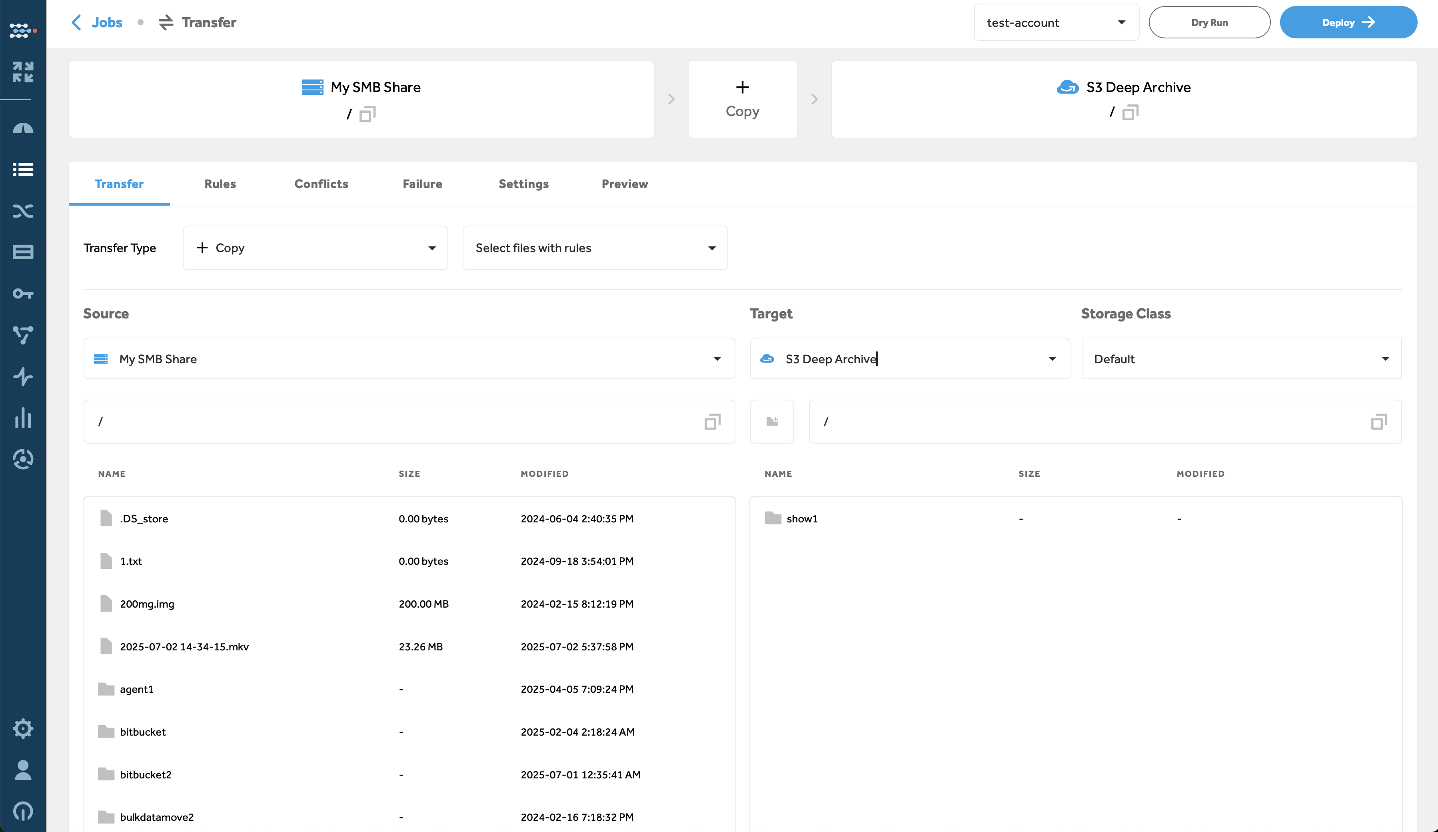Click the app logo in the sidebar
Screen dimensions: 1438x832
[x=23, y=30]
